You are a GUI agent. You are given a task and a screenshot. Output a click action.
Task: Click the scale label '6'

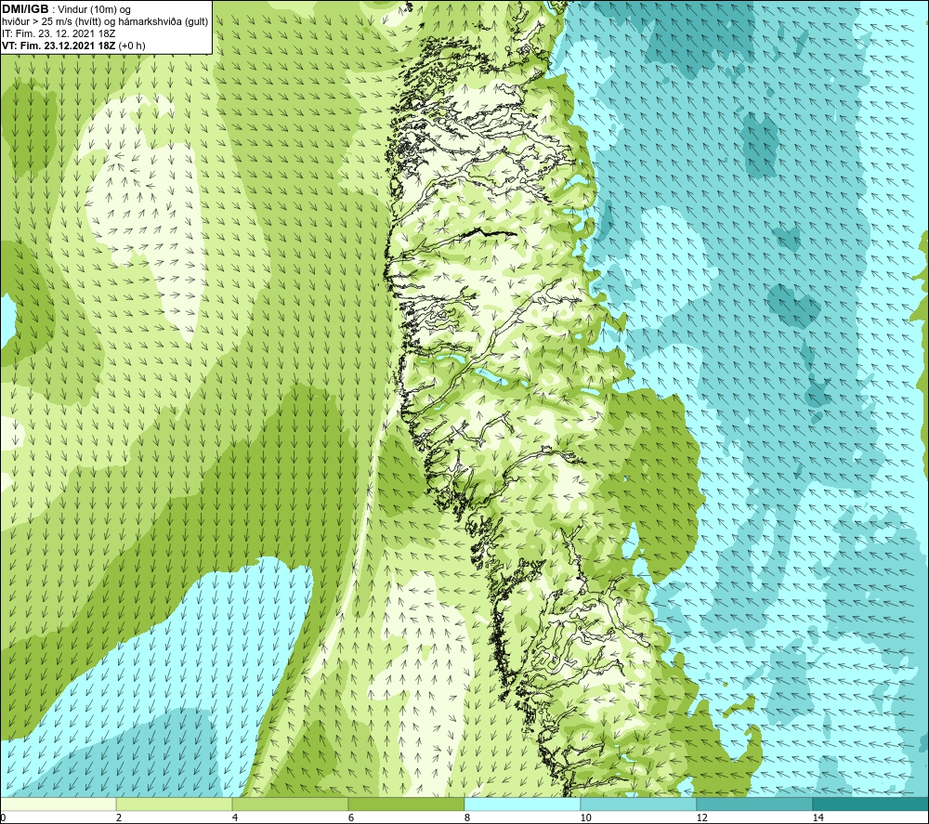point(351,818)
